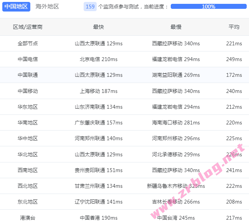The height and width of the screenshot is (222, 249).
Task: Sort by the 区域/运营商 column header
Action: (x=28, y=27)
